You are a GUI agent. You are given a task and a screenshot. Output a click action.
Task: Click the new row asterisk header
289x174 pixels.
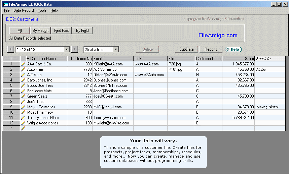tap(11, 128)
